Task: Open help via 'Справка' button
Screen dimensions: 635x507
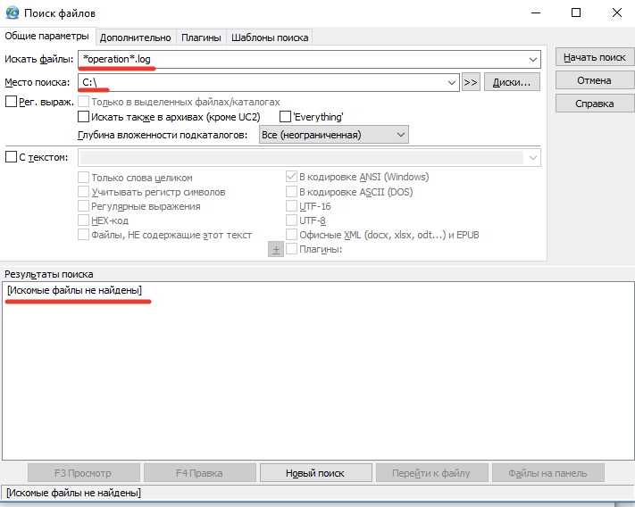Action: pyautogui.click(x=593, y=104)
